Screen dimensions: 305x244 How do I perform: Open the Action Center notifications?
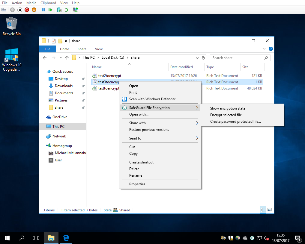pos(298,238)
